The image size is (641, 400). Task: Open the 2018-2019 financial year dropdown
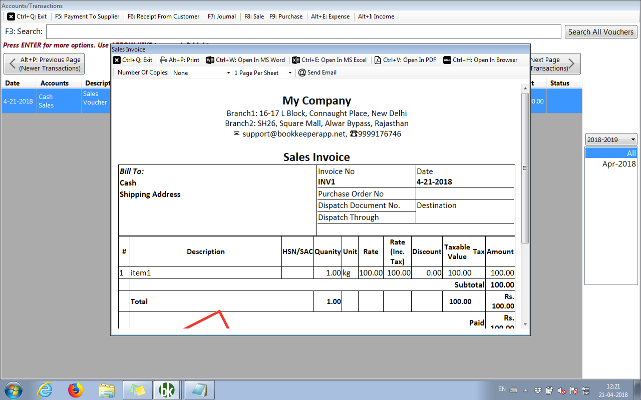(611, 139)
